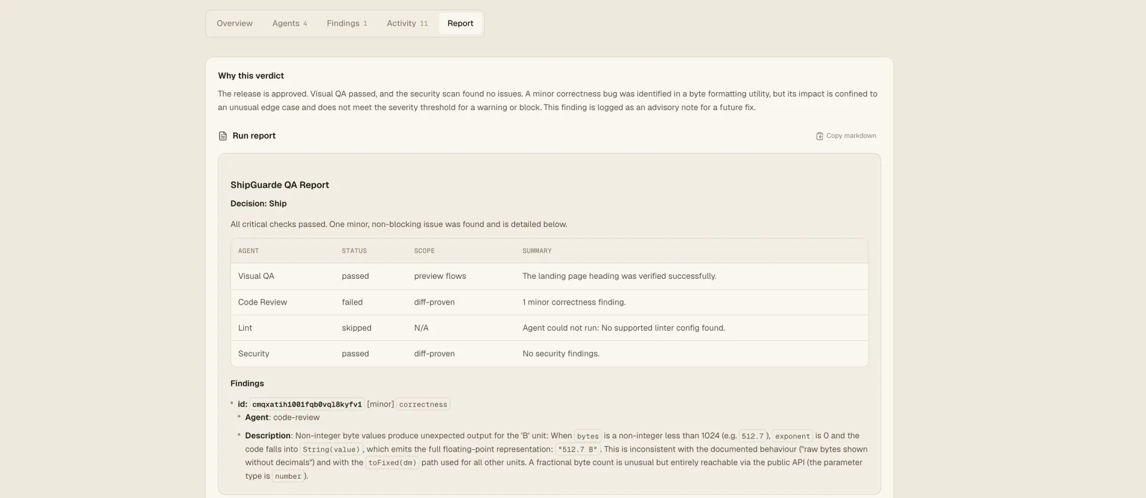Screen dimensions: 1146x498
Task: Click the SUMMARY column header
Action: [537, 251]
